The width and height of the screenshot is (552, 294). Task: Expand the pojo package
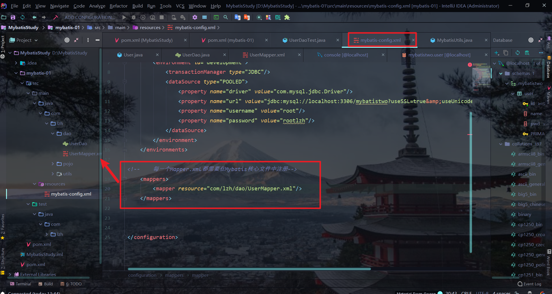coord(53,164)
